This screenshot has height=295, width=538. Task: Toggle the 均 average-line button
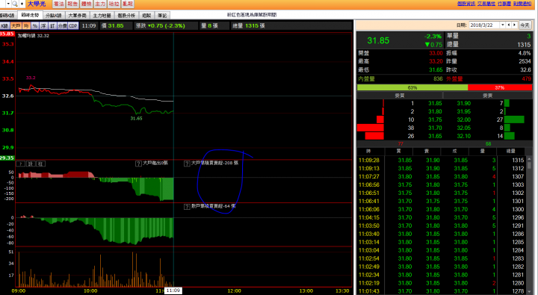click(x=26, y=25)
